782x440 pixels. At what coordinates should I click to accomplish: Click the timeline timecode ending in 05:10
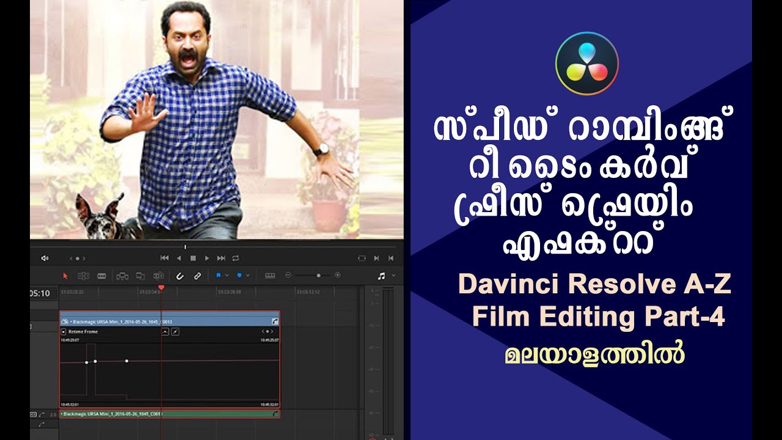coord(40,293)
